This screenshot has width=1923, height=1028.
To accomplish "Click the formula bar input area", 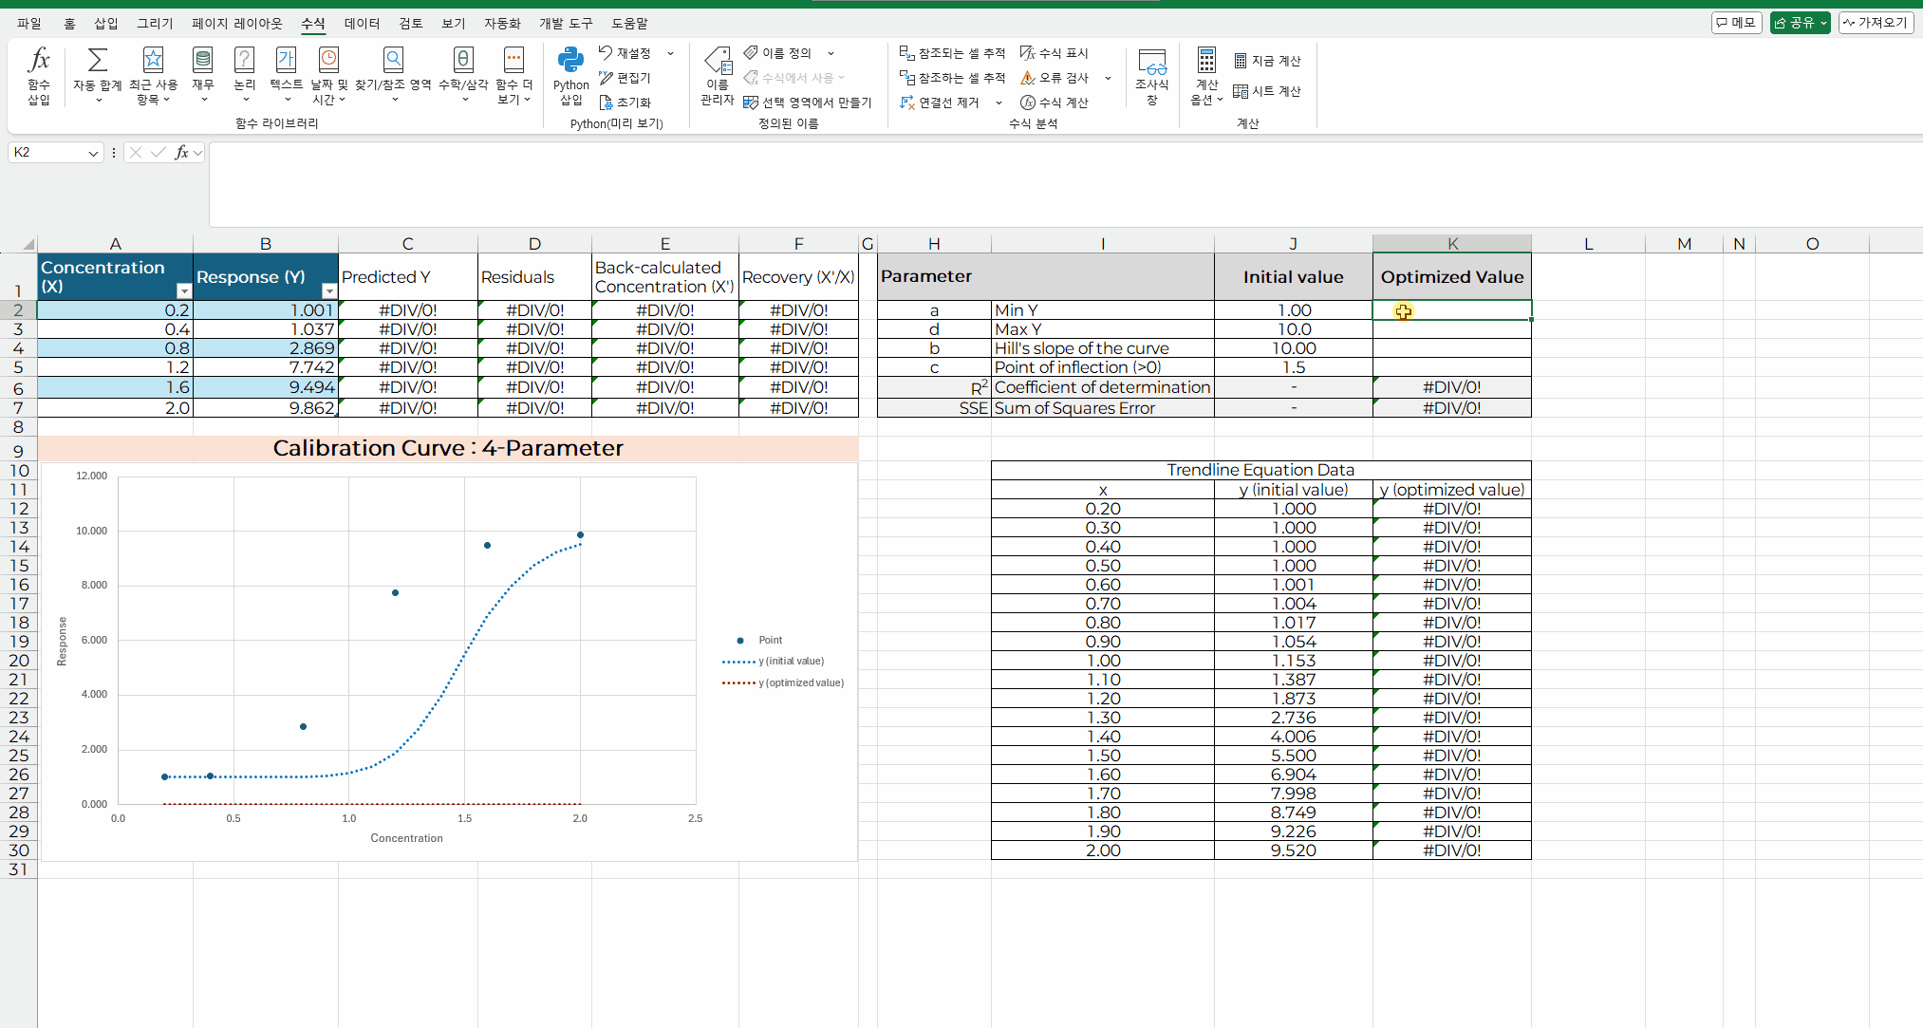I will pos(1044,180).
